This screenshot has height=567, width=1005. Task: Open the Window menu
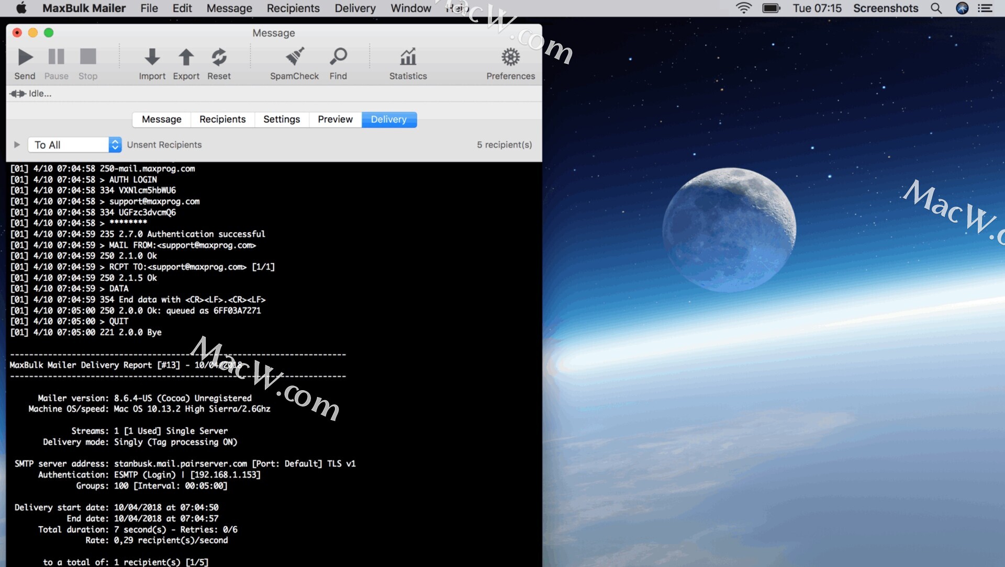coord(411,8)
